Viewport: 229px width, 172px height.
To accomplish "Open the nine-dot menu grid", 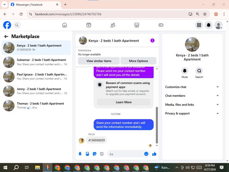I will coord(199,25).
